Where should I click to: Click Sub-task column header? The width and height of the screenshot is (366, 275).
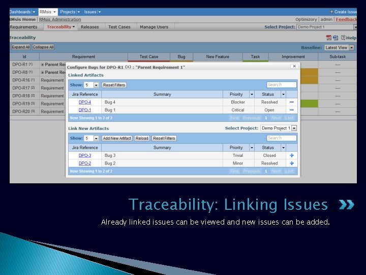point(338,57)
